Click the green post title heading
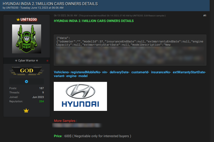Viewport: 214px width, 142px height. tap(94, 21)
